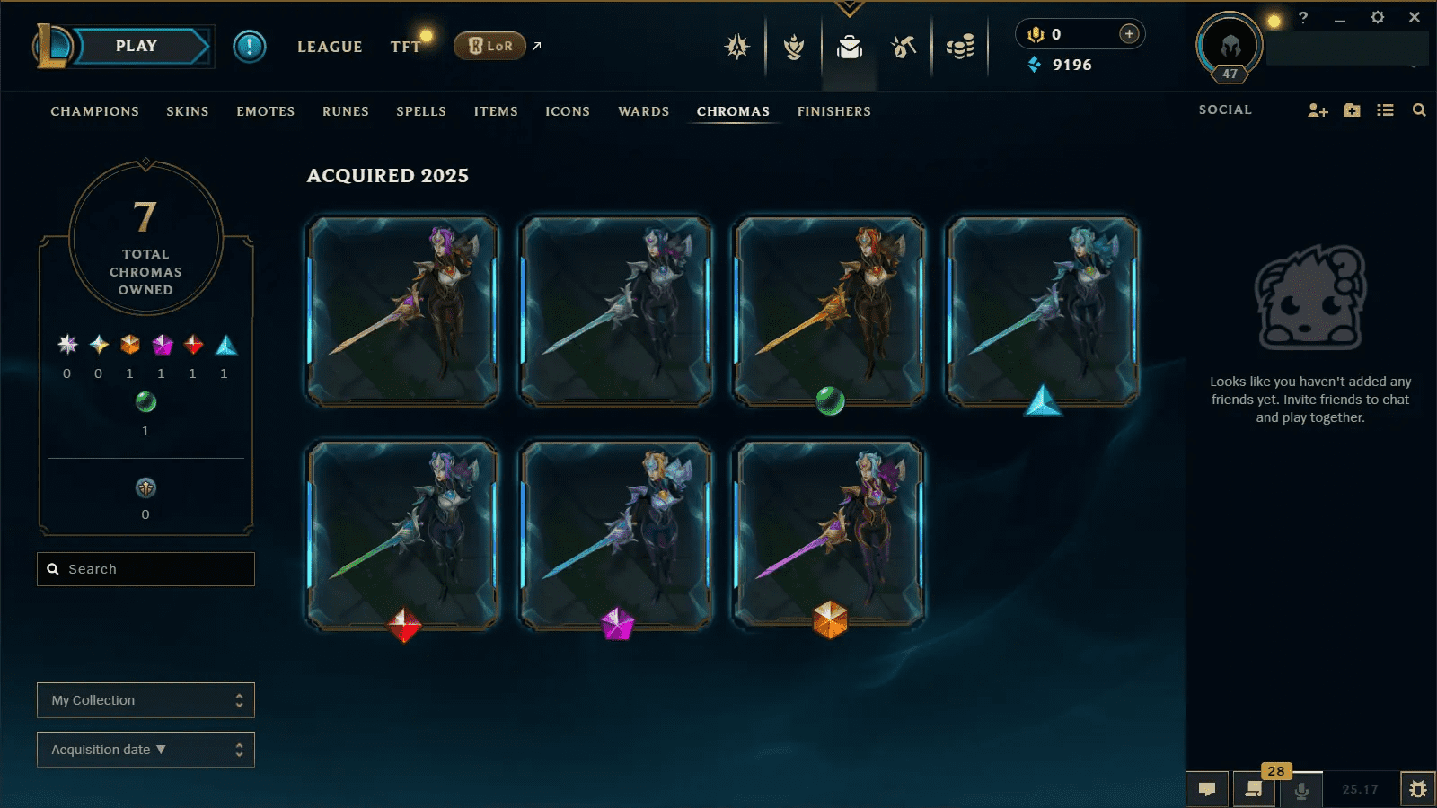Expand the Acquisition date sort dropdown
This screenshot has height=808, width=1437.
tap(145, 750)
